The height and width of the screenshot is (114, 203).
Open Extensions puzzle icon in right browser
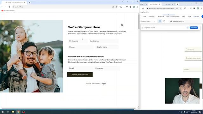pyautogui.click(x=185, y=8)
